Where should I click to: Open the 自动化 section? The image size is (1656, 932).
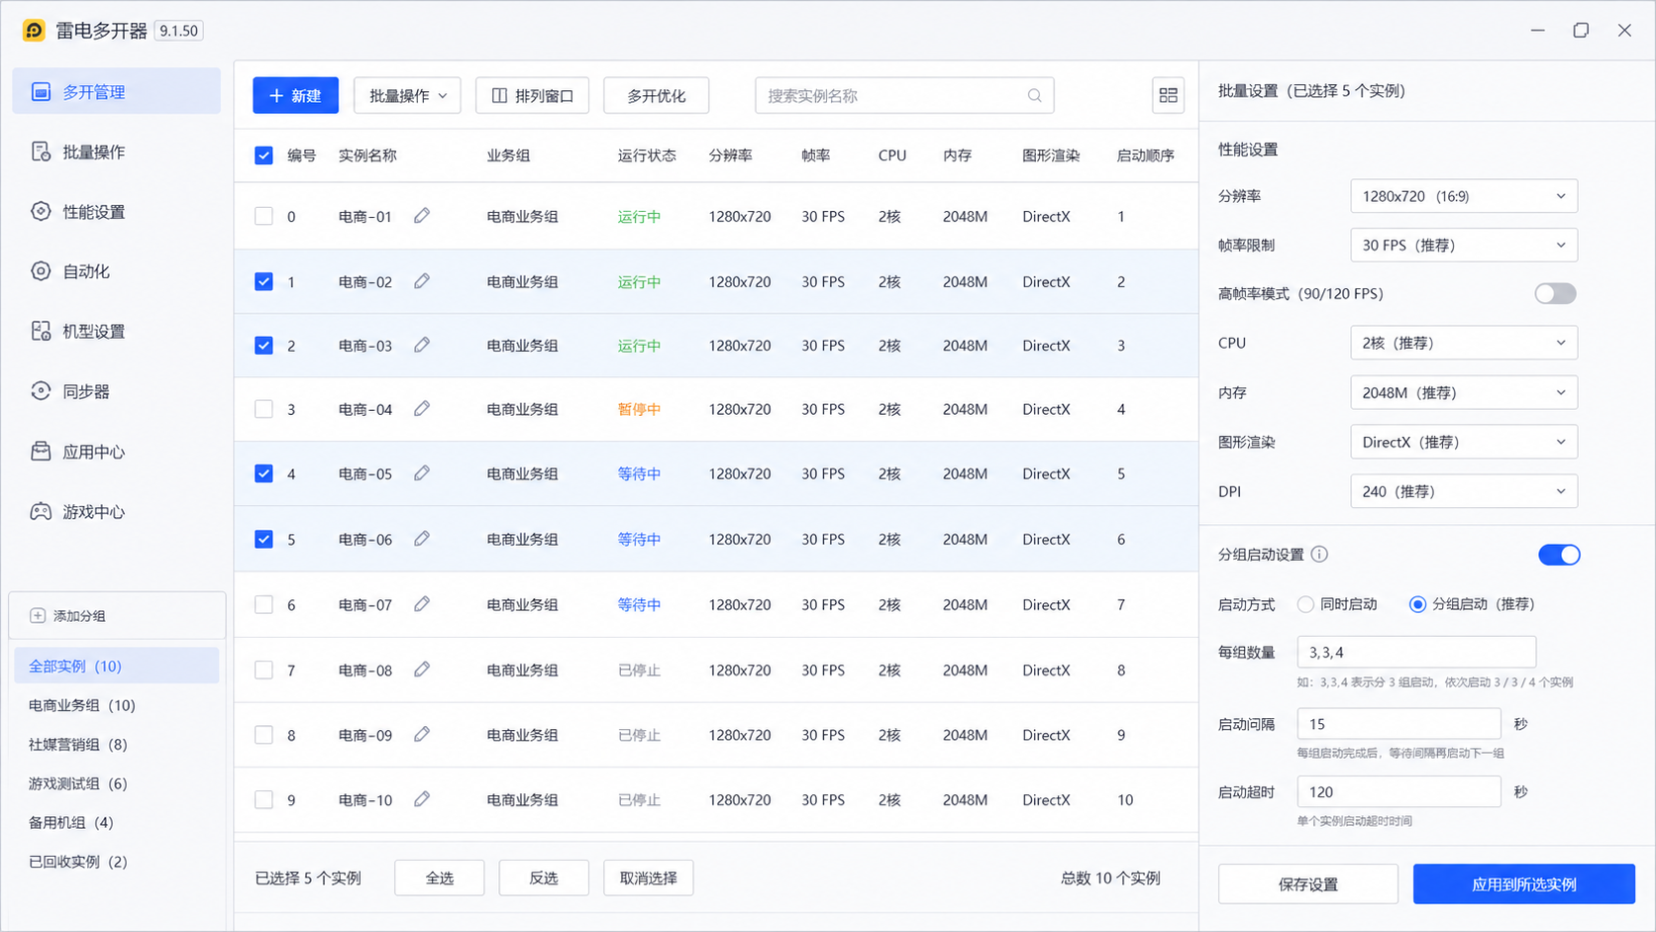point(117,271)
